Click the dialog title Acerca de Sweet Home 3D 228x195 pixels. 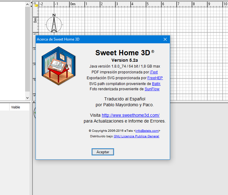[58, 39]
